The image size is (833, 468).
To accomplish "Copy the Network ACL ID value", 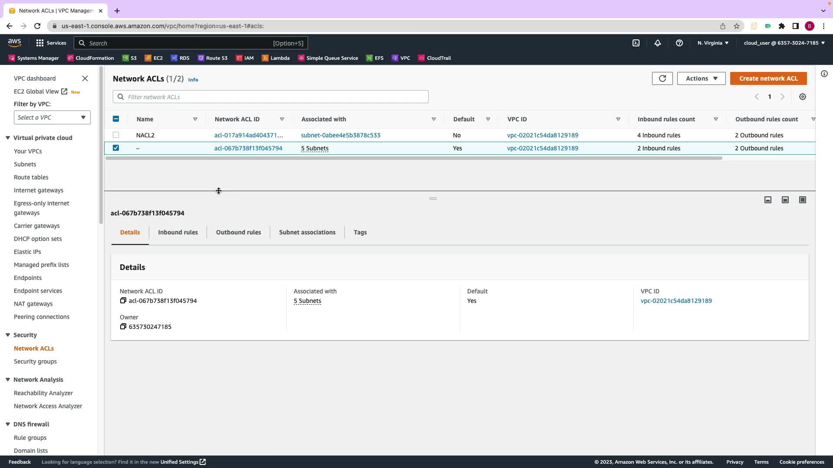I will coord(123,301).
